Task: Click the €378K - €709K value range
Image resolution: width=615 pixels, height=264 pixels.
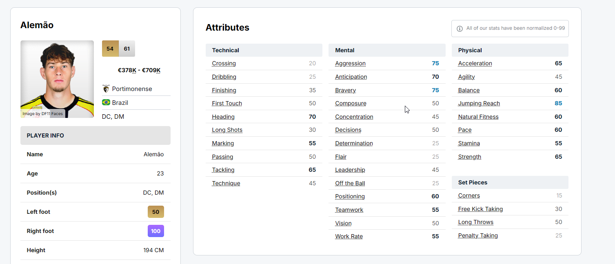Action: point(139,70)
